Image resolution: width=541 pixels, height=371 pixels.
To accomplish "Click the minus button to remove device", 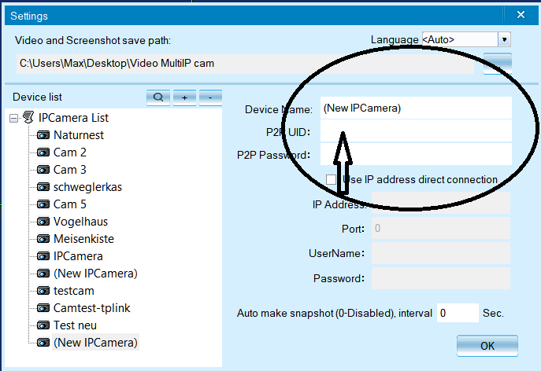I will (x=210, y=97).
